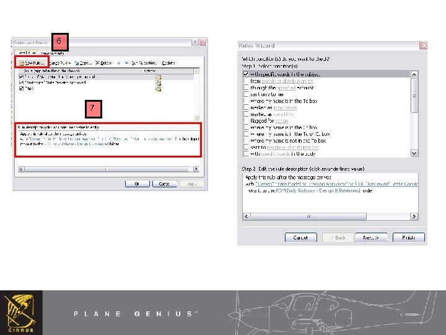
Task: Click the rules list scroll down arrow
Action: pyautogui.click(x=196, y=117)
